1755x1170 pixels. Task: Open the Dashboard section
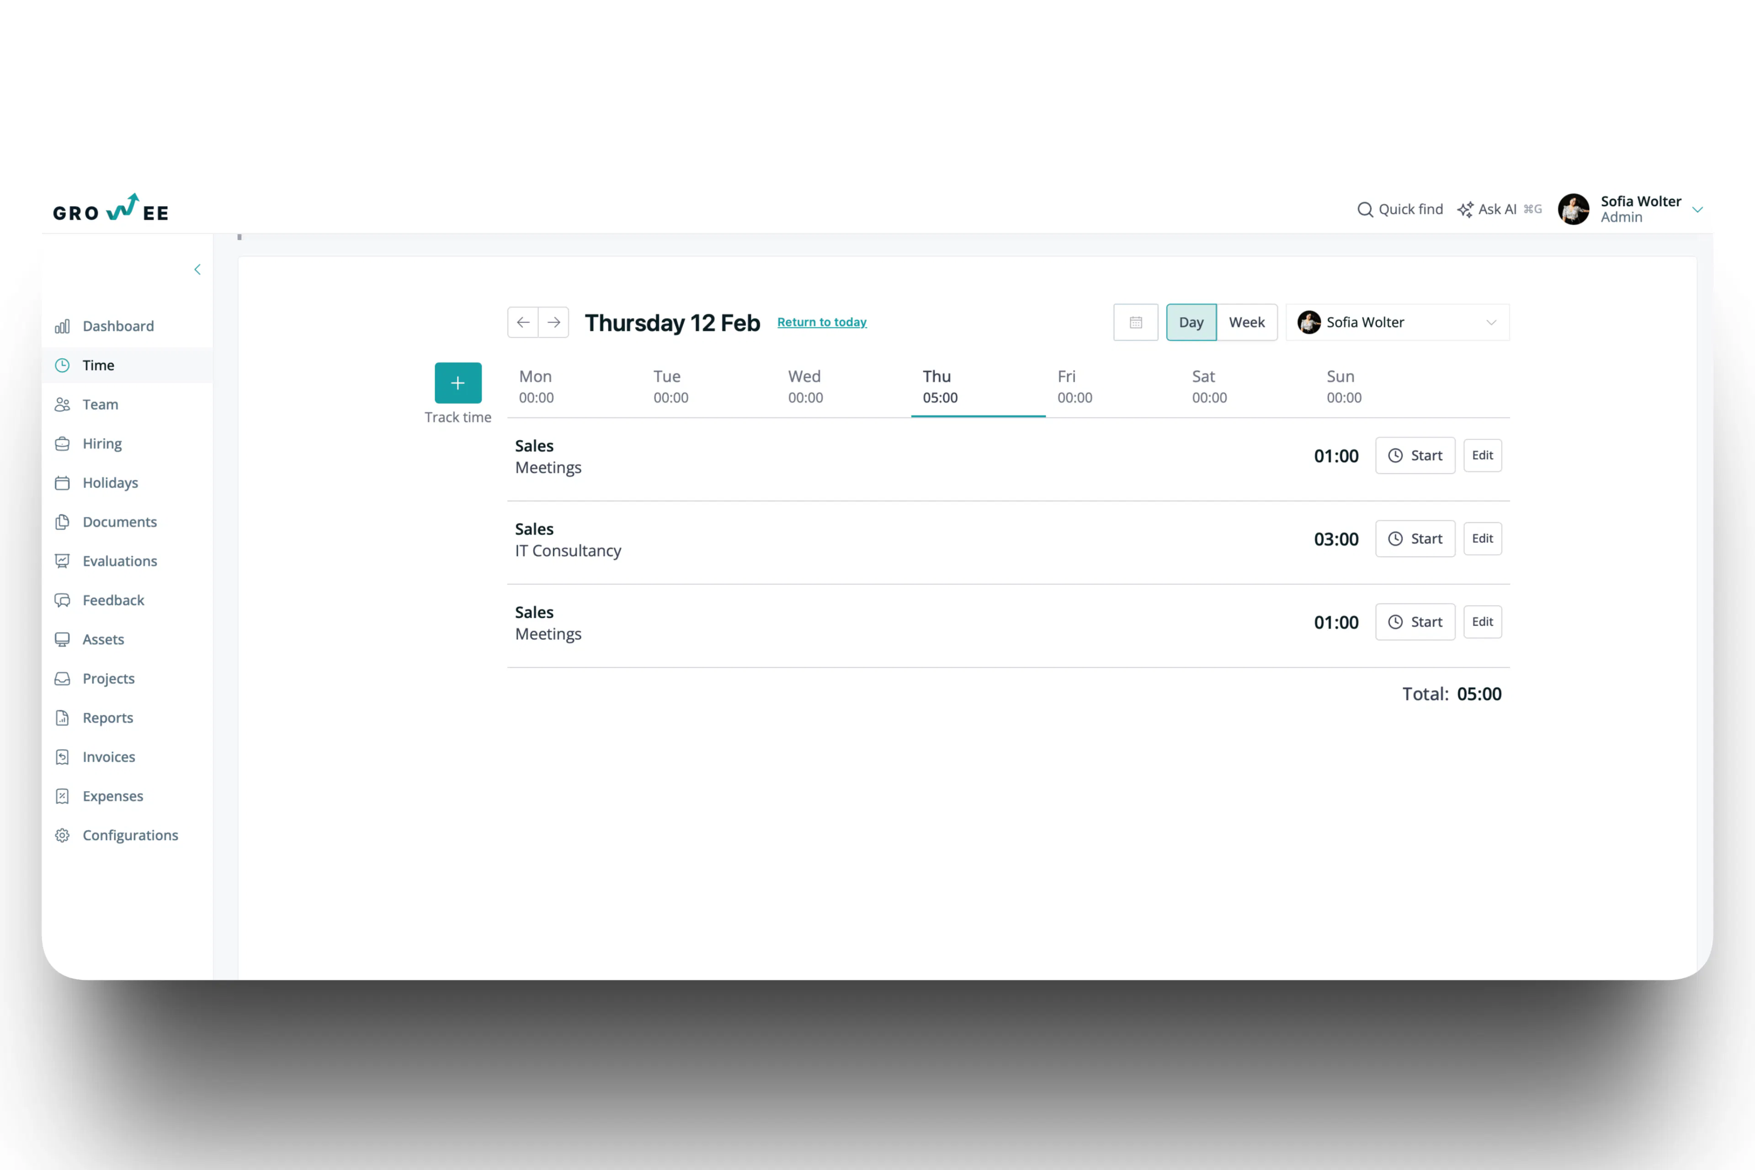coord(118,325)
